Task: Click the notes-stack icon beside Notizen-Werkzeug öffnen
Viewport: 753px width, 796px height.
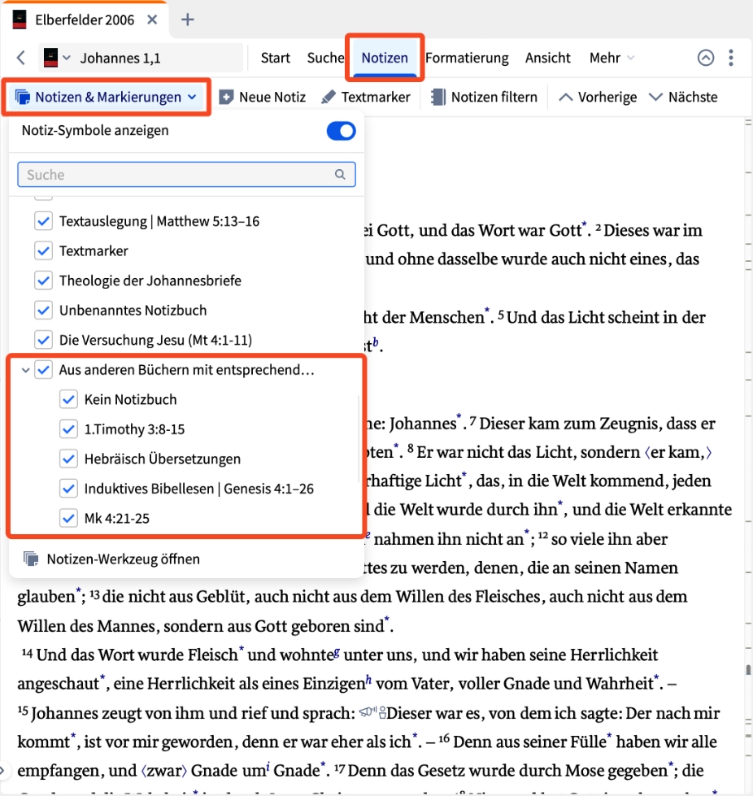Action: tap(31, 559)
